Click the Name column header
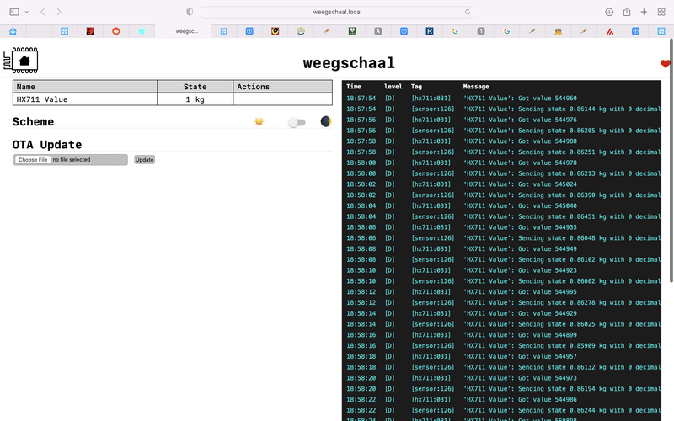Screen dimensions: 674x421 coord(85,87)
